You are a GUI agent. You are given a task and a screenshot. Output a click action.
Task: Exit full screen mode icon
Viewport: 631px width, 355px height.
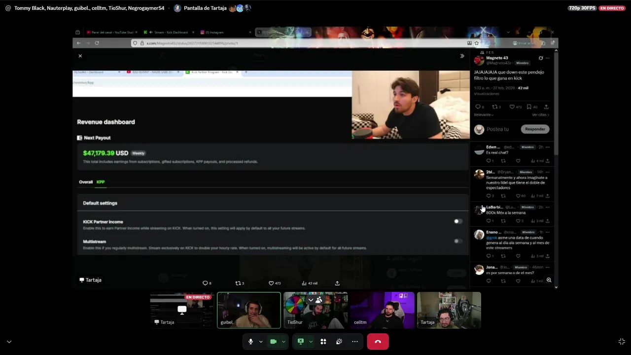pyautogui.click(x=622, y=342)
